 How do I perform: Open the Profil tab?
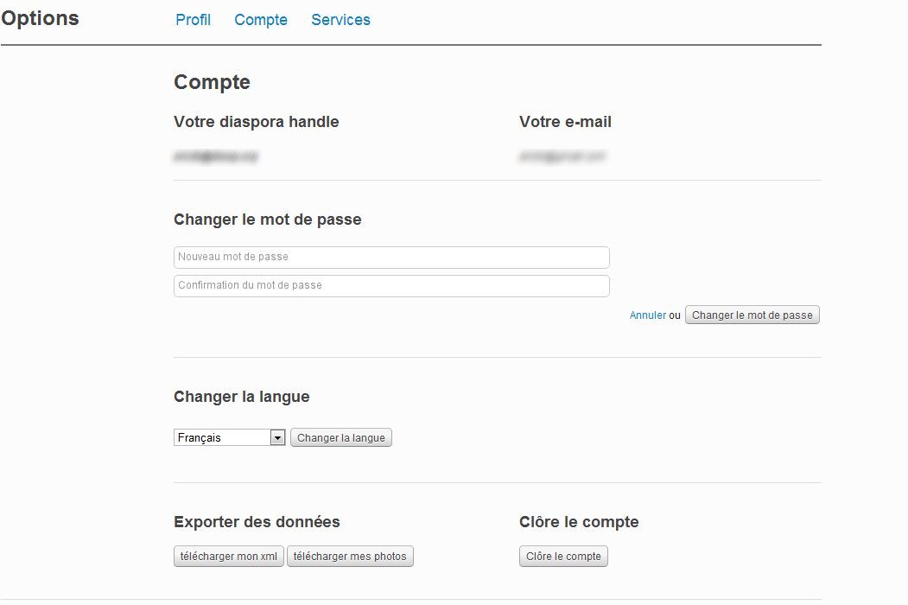[193, 20]
